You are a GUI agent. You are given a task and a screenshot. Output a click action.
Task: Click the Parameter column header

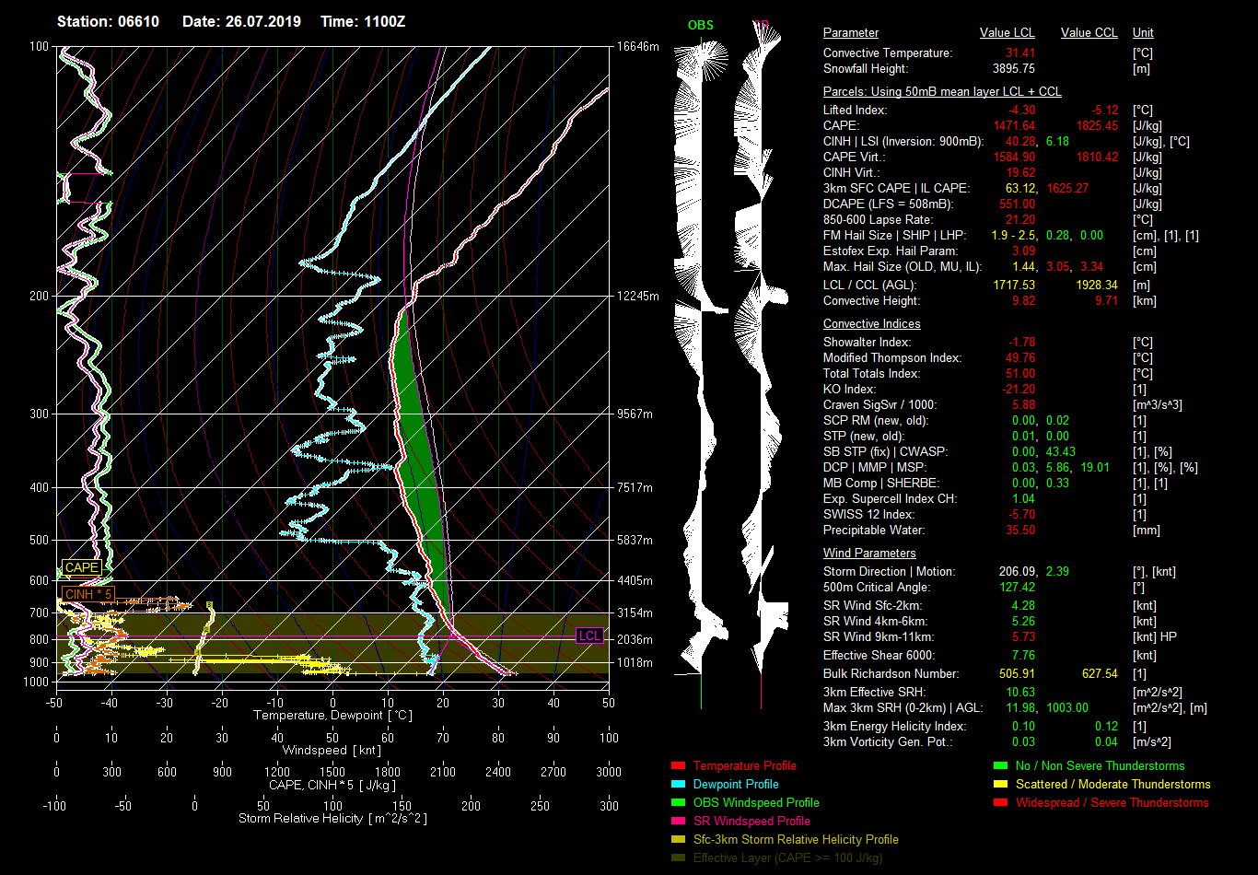coord(850,33)
